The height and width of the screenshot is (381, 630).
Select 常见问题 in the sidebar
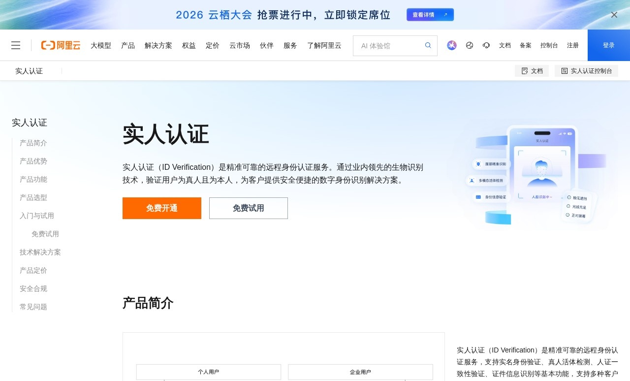coord(33,307)
